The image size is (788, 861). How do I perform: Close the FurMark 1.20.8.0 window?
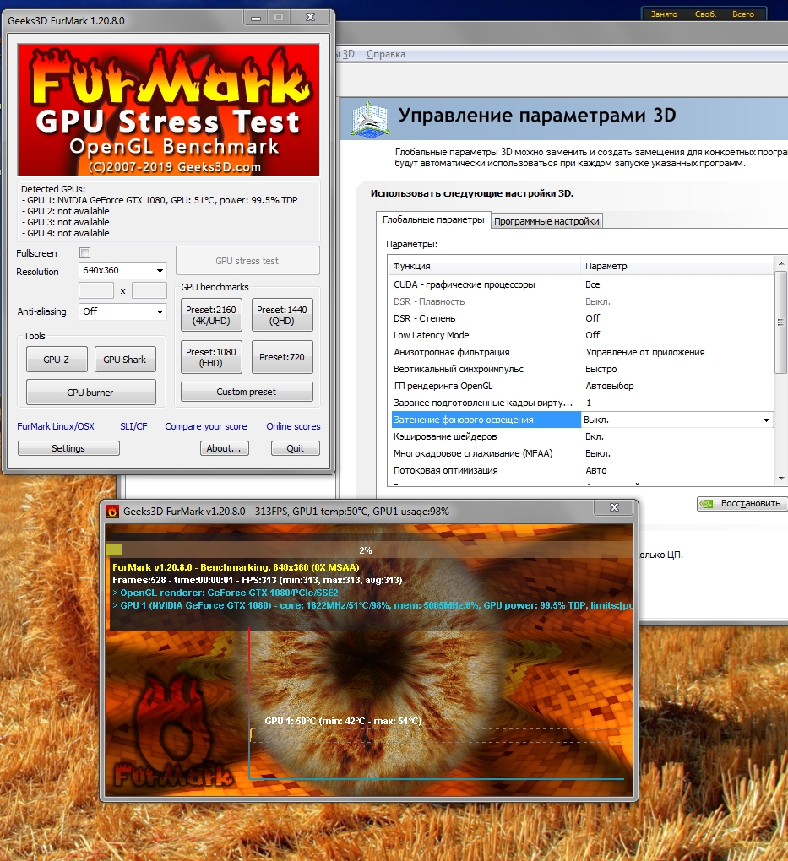click(311, 18)
